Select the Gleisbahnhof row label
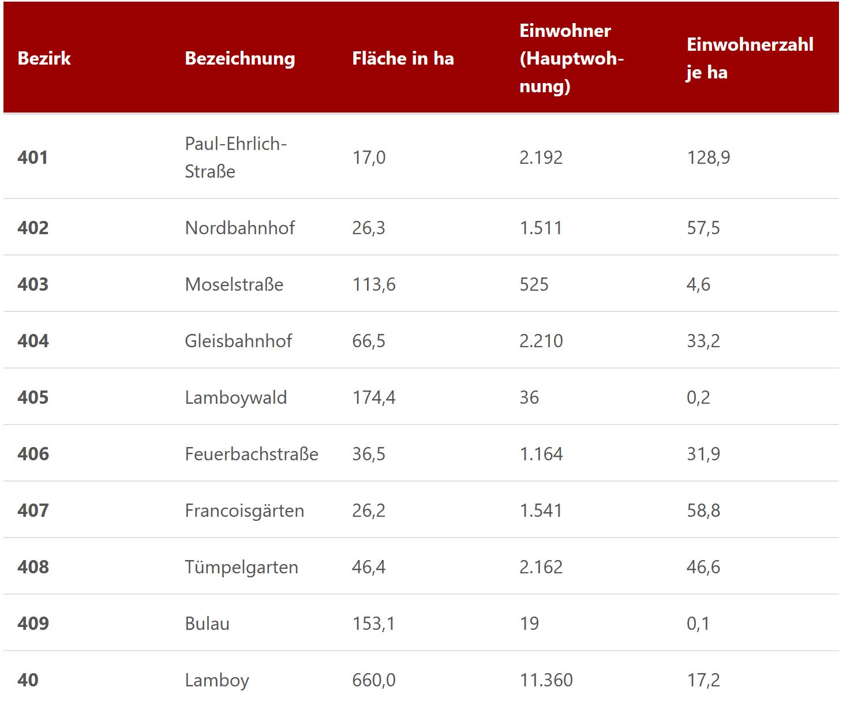This screenshot has height=706, width=843. point(238,341)
